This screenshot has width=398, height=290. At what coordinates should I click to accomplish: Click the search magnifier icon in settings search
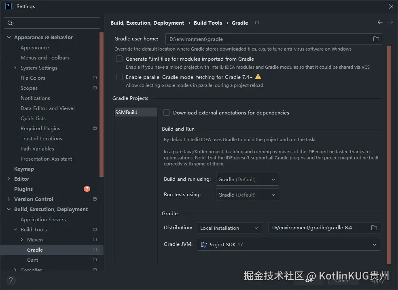click(x=10, y=23)
